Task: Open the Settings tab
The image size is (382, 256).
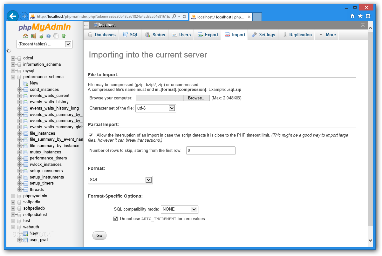Action: click(x=263, y=35)
